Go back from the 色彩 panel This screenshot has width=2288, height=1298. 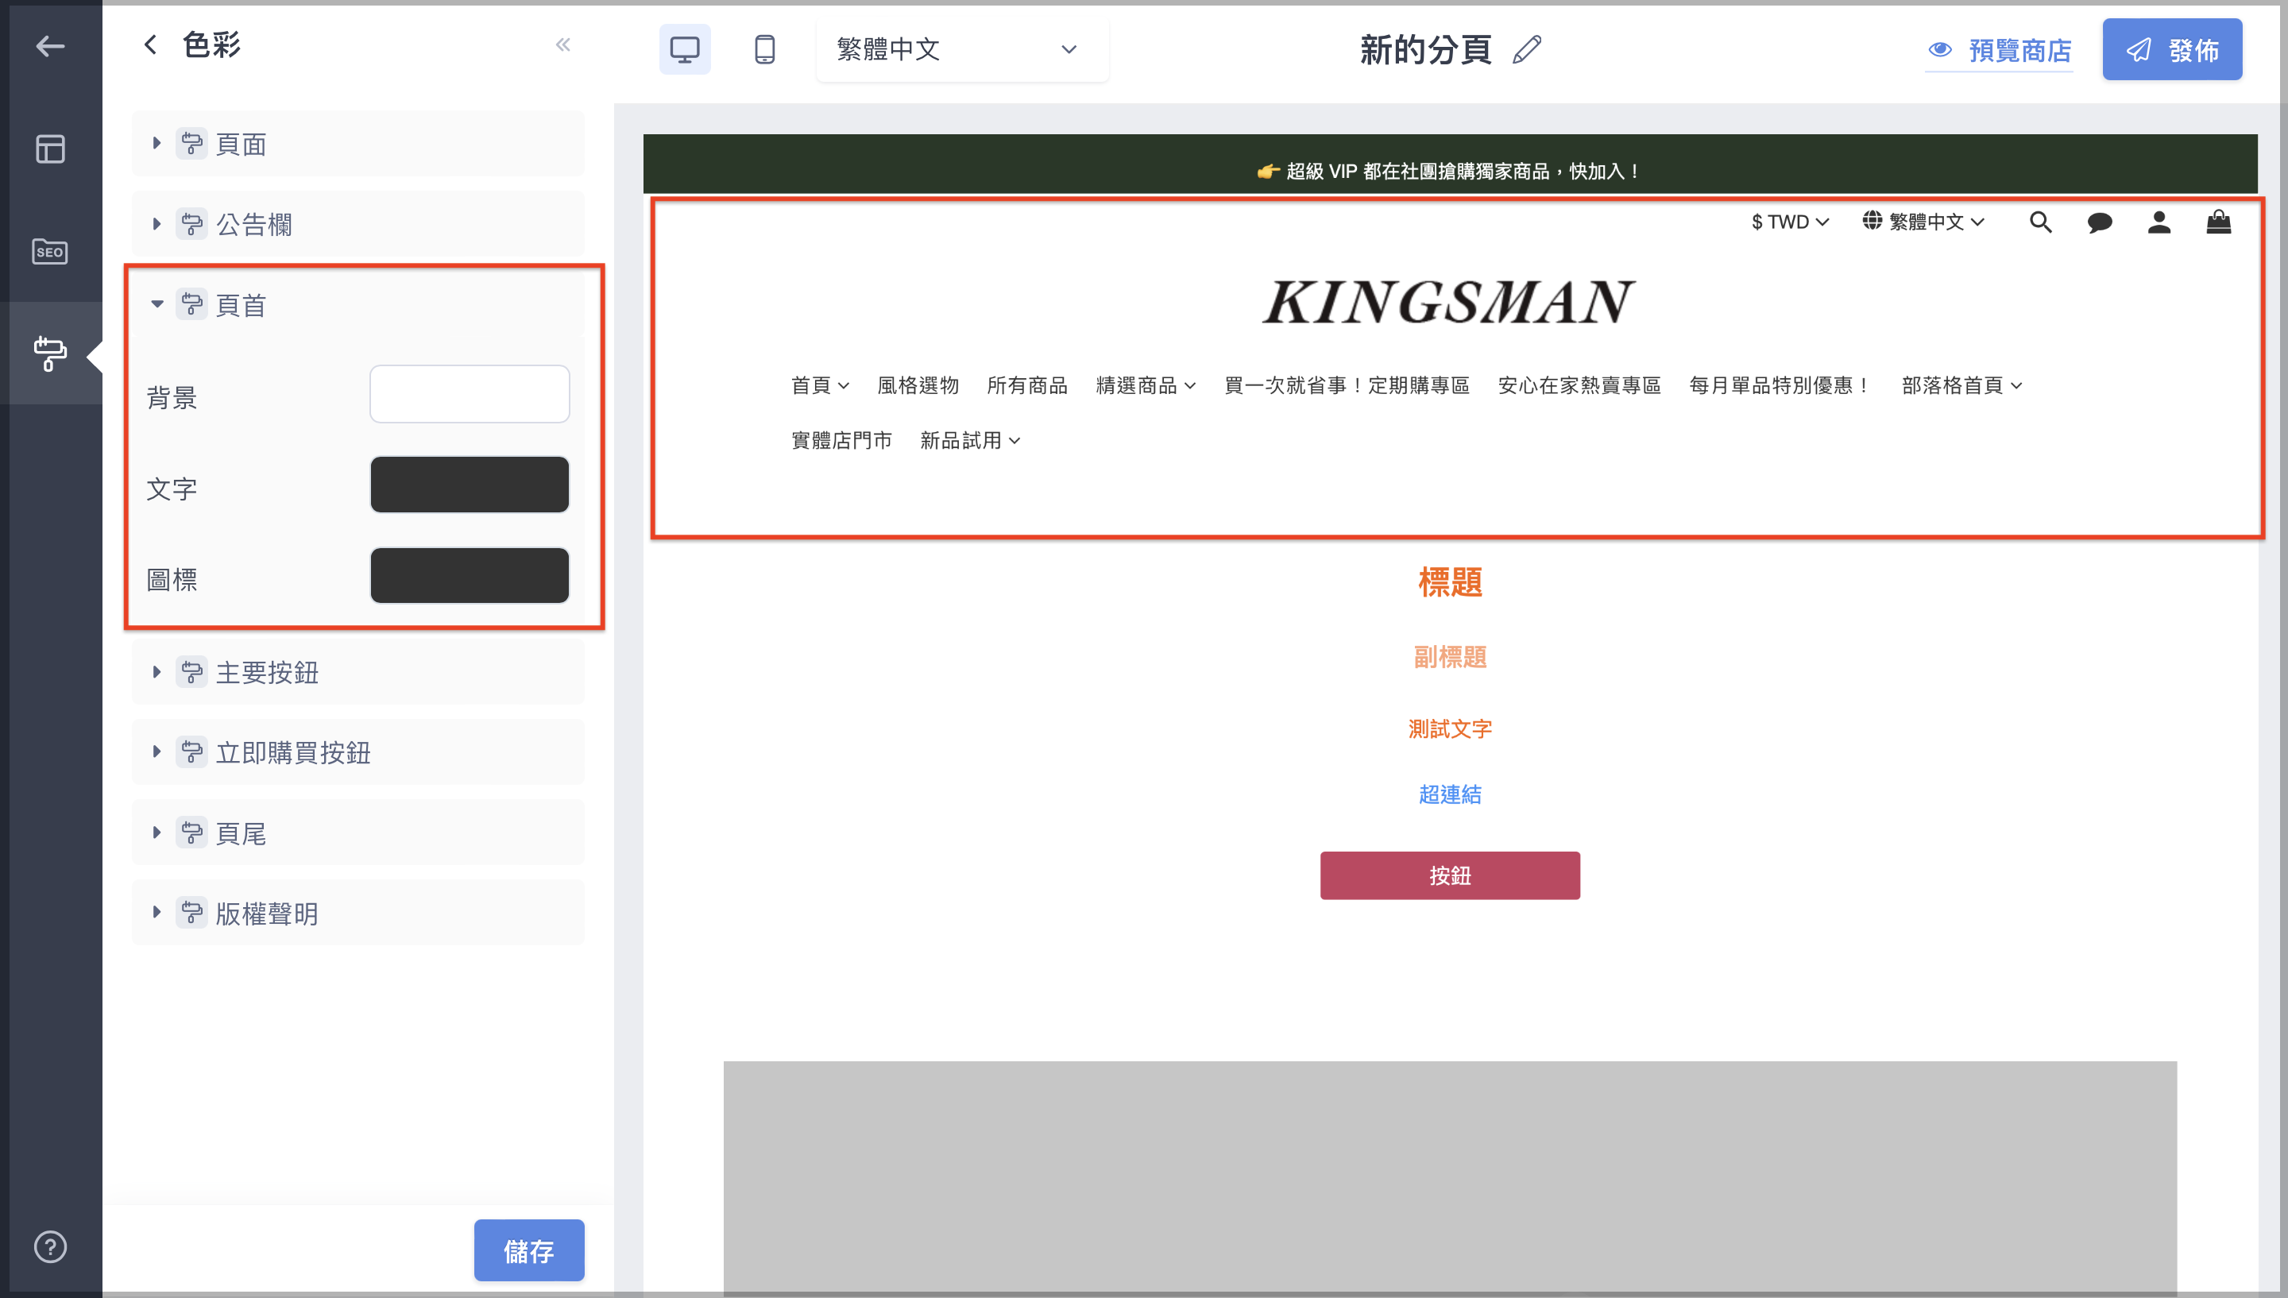(x=151, y=44)
